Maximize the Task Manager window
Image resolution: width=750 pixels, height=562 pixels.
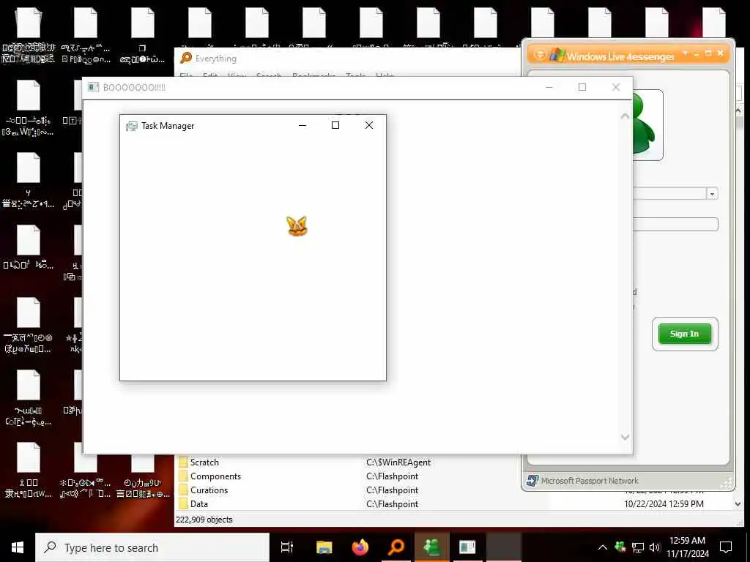(335, 125)
